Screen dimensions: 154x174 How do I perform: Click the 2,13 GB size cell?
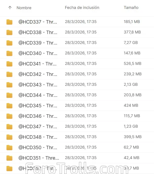tap(131, 85)
